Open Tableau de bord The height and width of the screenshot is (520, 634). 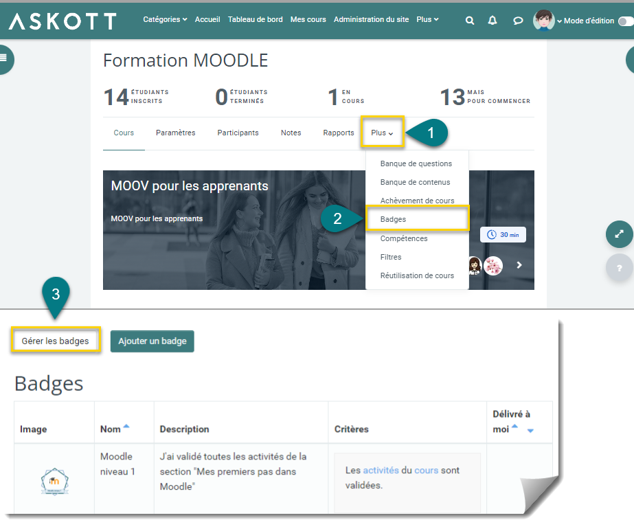(255, 19)
